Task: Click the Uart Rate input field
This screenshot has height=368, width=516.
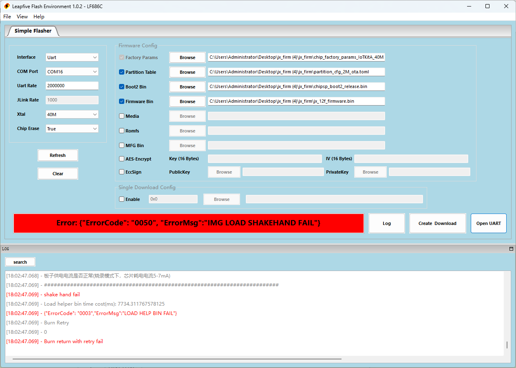Action: tap(72, 86)
